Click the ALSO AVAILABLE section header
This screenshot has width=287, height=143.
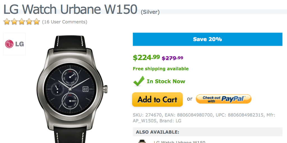[x=158, y=132]
